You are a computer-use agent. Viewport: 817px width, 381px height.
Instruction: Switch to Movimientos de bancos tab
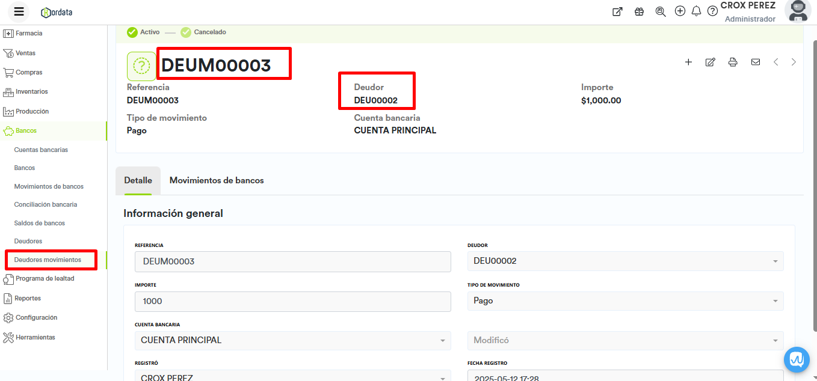point(217,180)
